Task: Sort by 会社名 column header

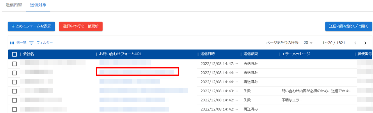Action: pos(29,54)
